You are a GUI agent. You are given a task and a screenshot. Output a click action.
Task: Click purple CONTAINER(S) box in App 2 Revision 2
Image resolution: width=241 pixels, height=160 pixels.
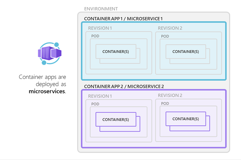point(186,119)
